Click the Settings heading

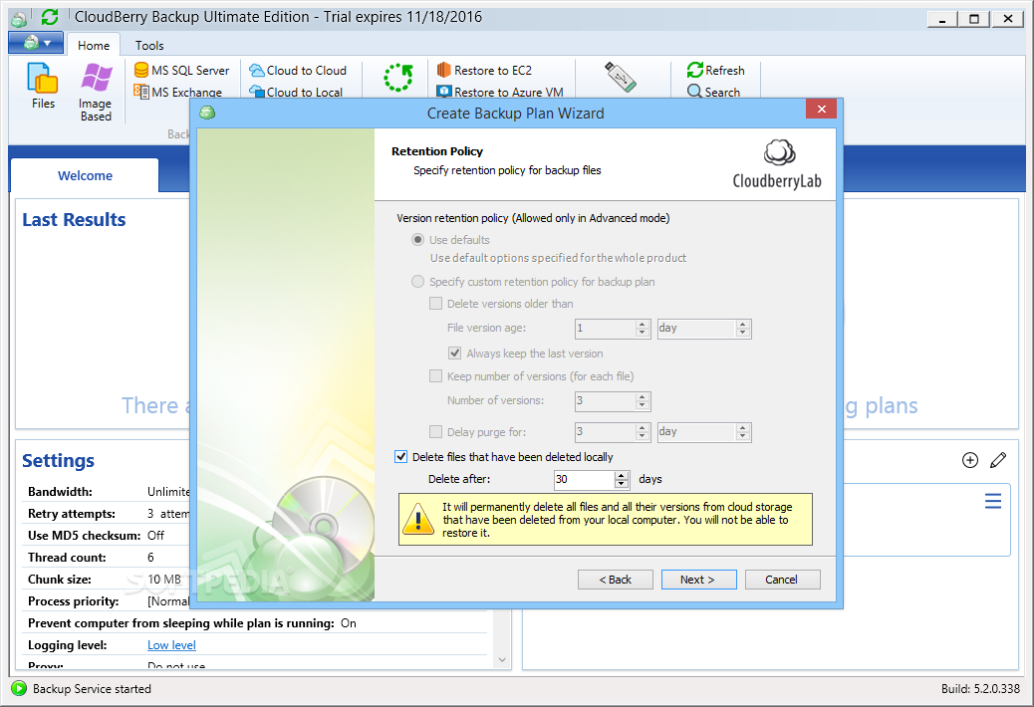click(x=58, y=461)
